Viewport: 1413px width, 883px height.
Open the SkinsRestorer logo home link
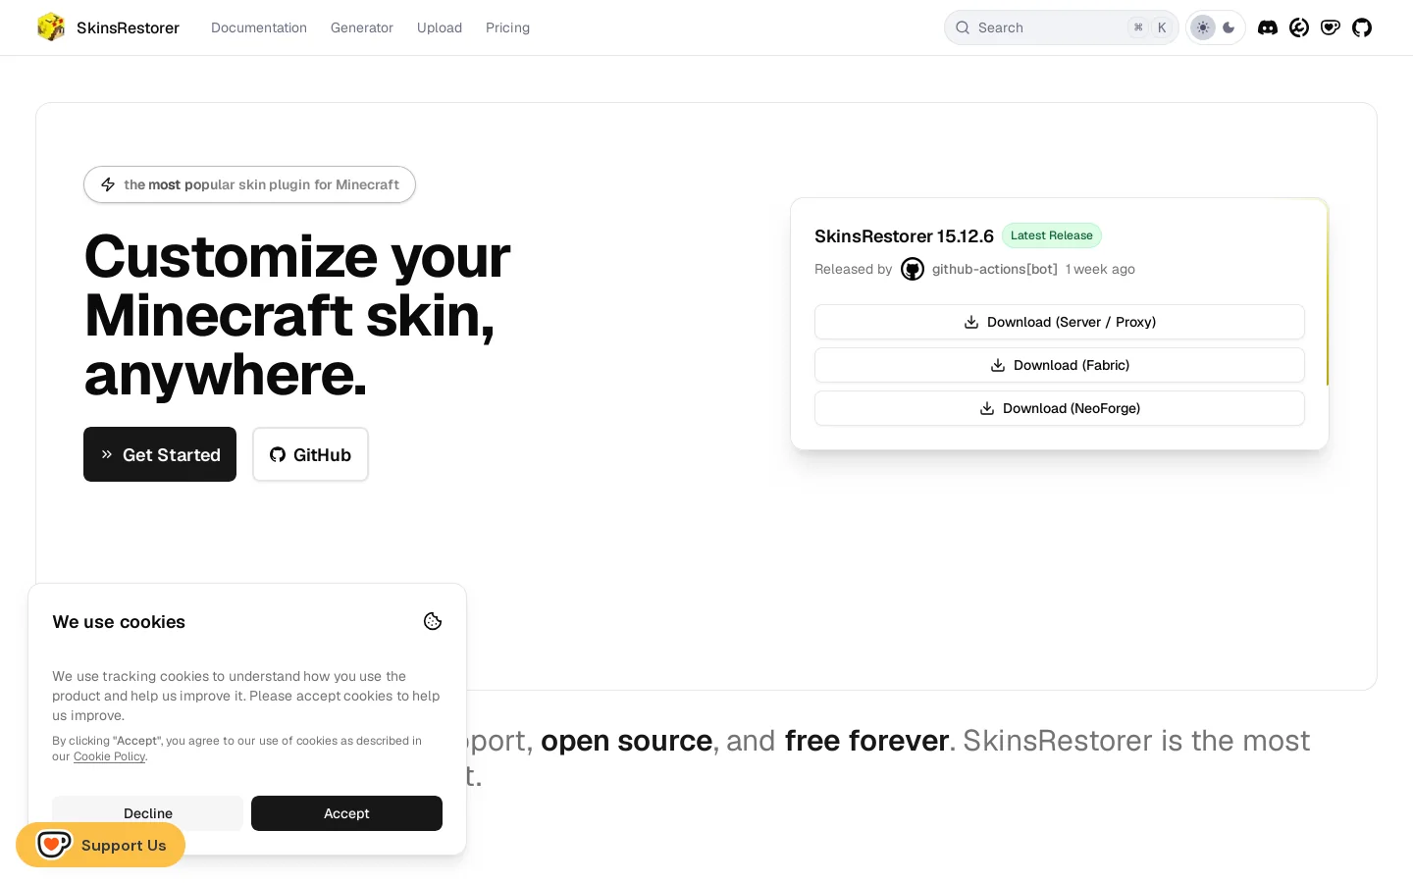108,27
